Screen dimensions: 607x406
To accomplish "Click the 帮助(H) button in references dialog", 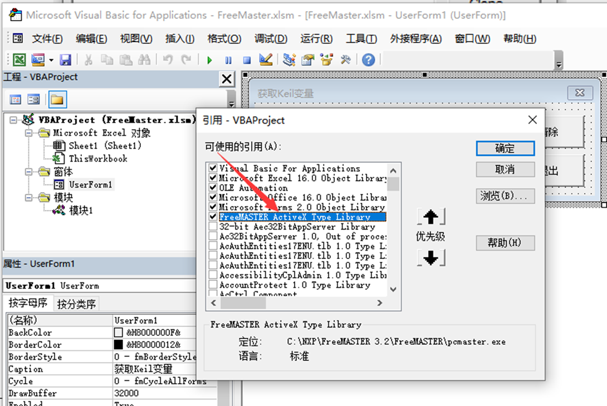I will pyautogui.click(x=505, y=243).
